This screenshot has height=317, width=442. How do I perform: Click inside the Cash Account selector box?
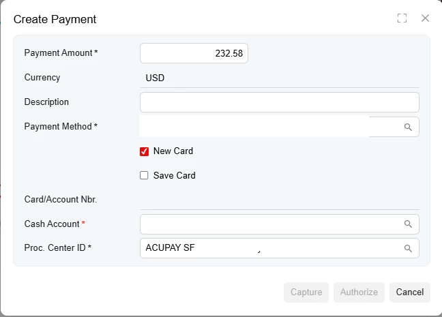tap(269, 224)
